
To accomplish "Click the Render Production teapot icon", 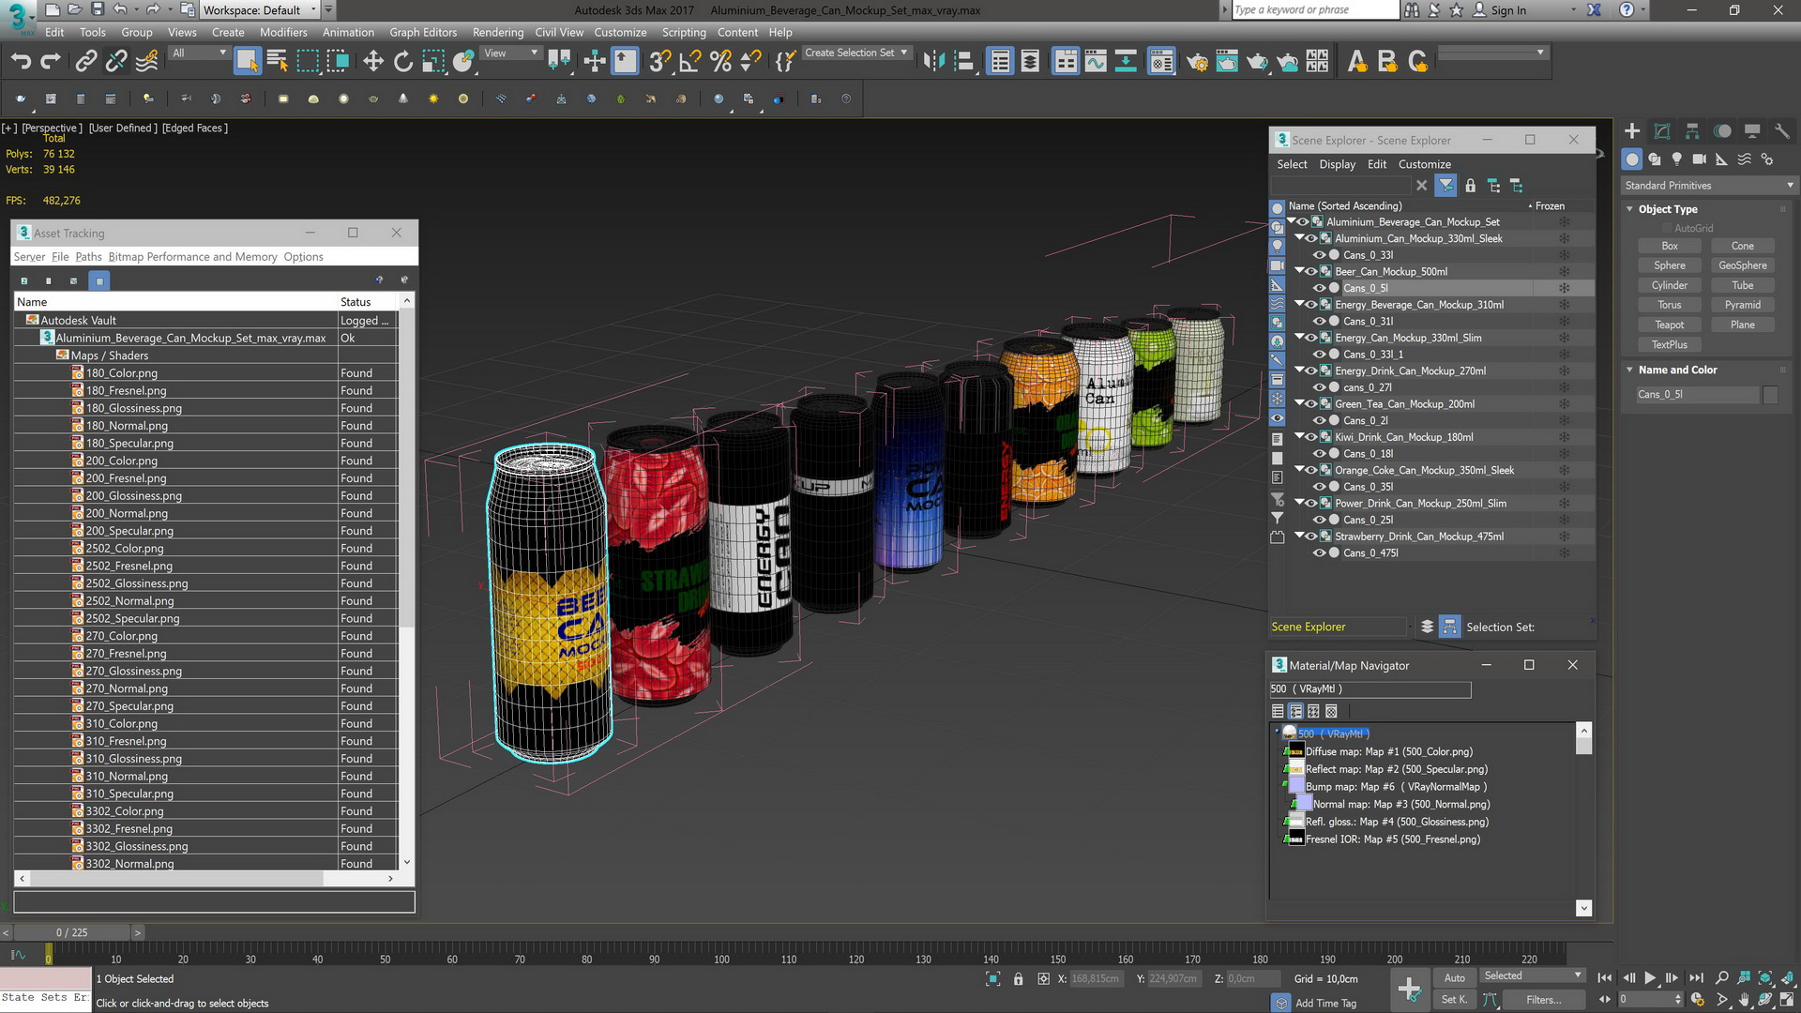I will 1257,62.
